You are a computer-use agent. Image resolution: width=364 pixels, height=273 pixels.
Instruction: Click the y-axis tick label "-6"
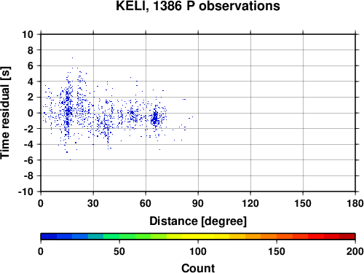pos(28,160)
